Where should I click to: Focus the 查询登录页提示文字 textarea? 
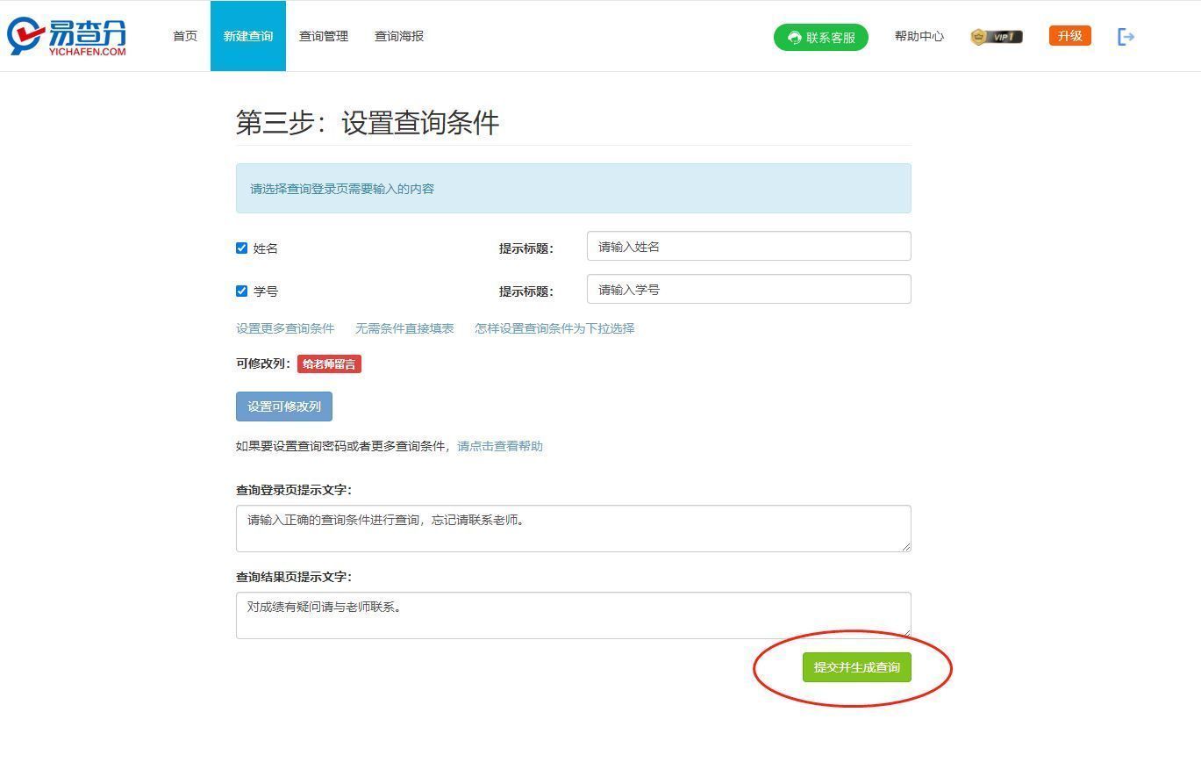(x=574, y=529)
